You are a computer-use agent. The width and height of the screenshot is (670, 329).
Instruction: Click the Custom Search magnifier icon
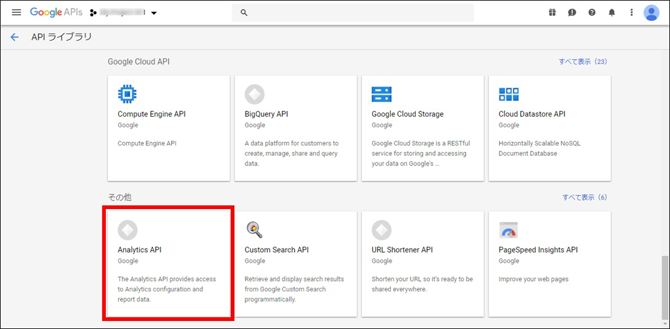coord(254,230)
